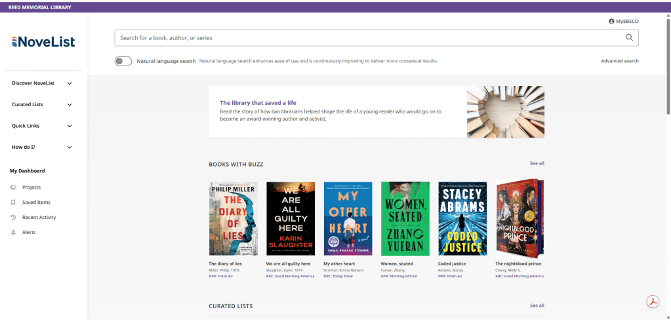Expand the Discover NoveList menu

click(x=70, y=83)
